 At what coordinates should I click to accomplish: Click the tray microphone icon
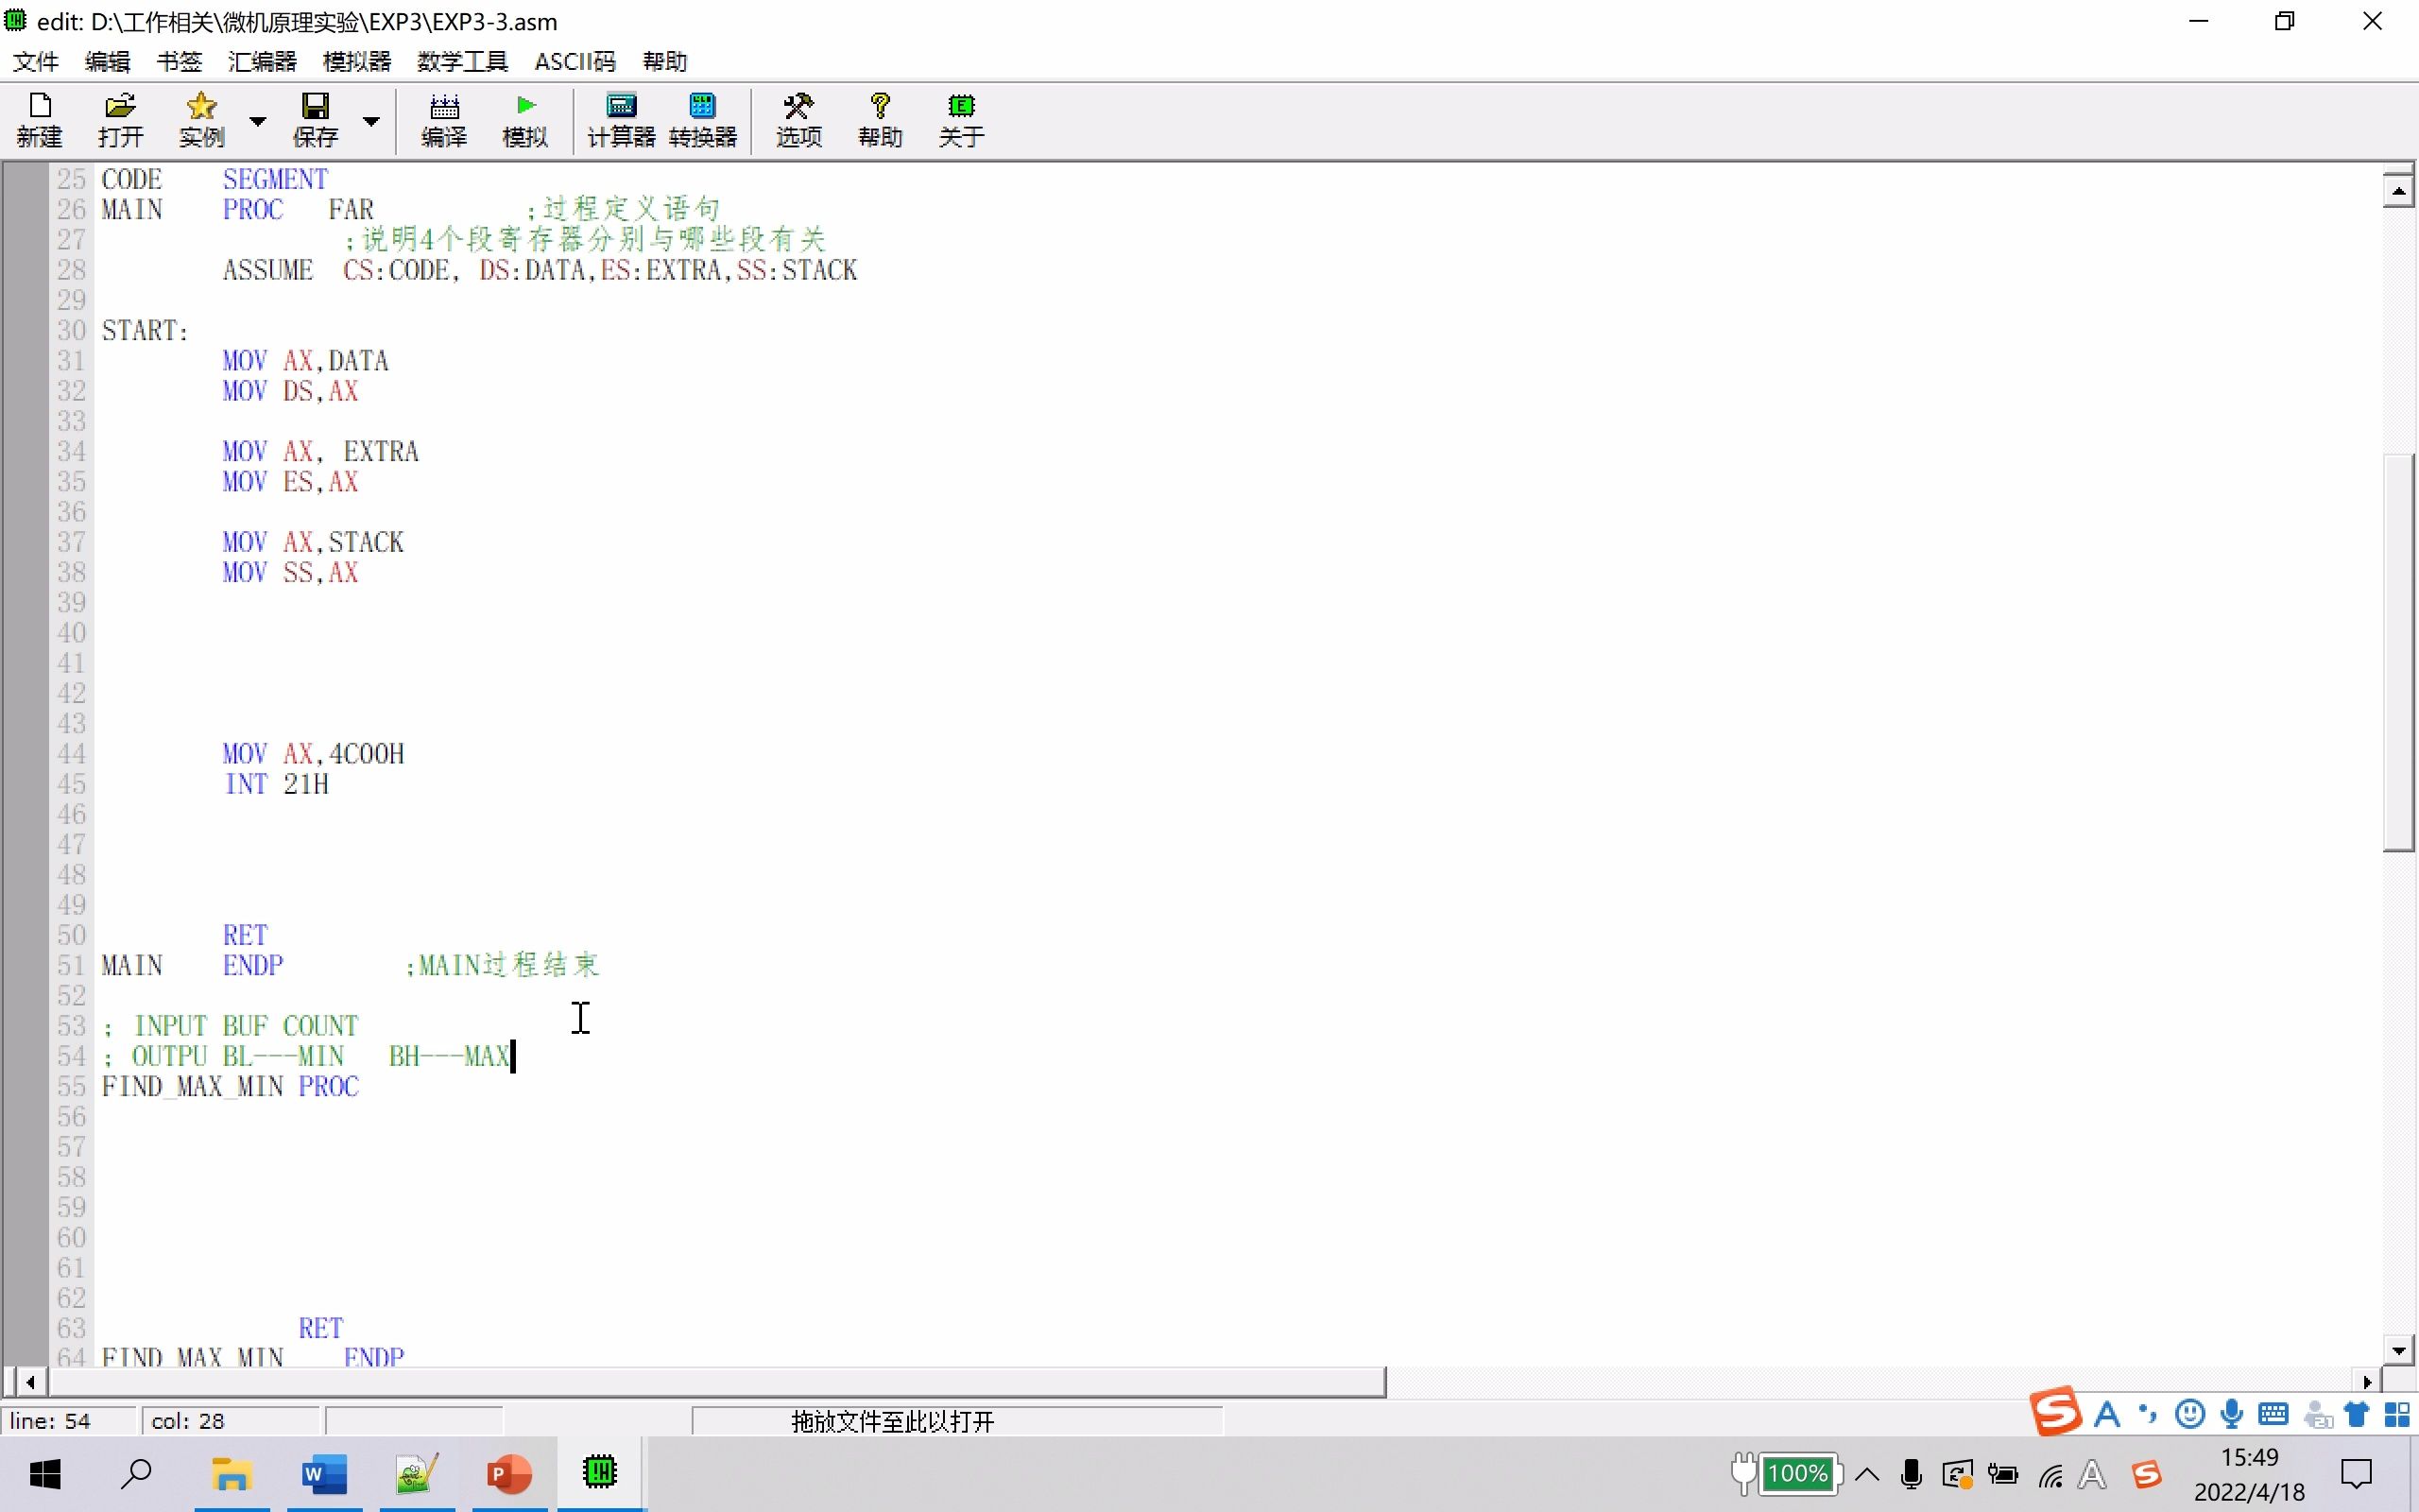click(1912, 1475)
